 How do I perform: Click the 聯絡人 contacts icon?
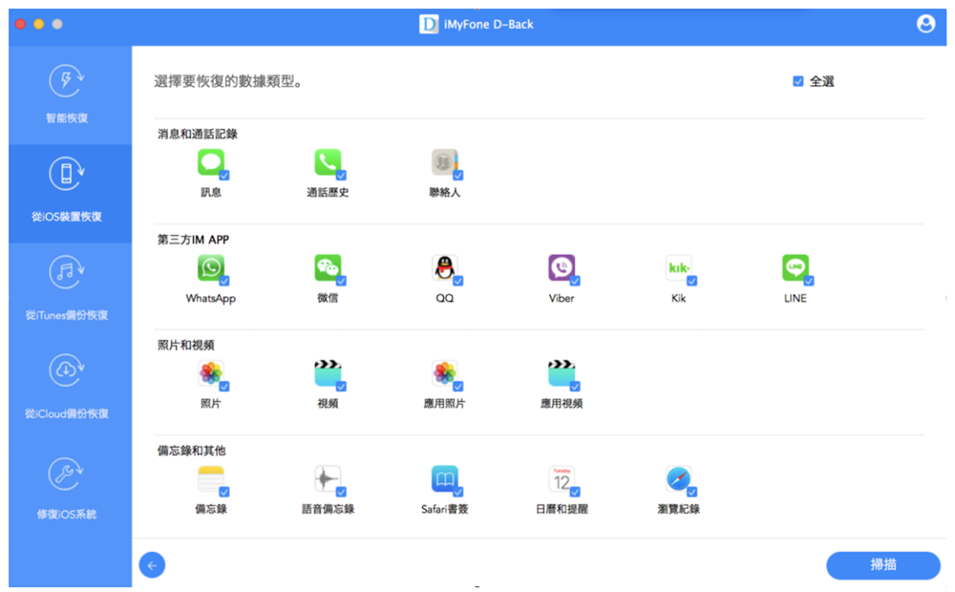[x=445, y=162]
